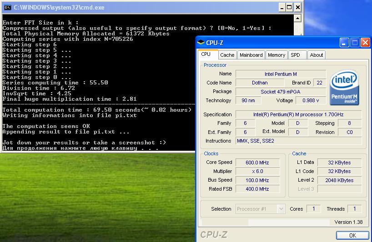Viewport: 372px width, 242px height.
Task: Click the Rated FSB value '400.0 MHz'
Action: pos(257,189)
